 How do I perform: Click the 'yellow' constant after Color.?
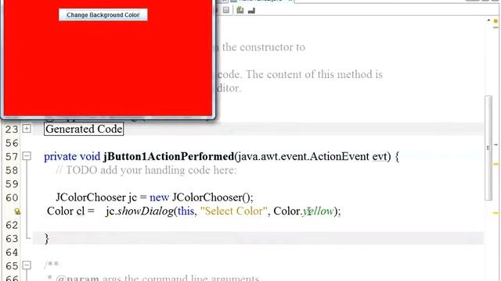click(319, 212)
